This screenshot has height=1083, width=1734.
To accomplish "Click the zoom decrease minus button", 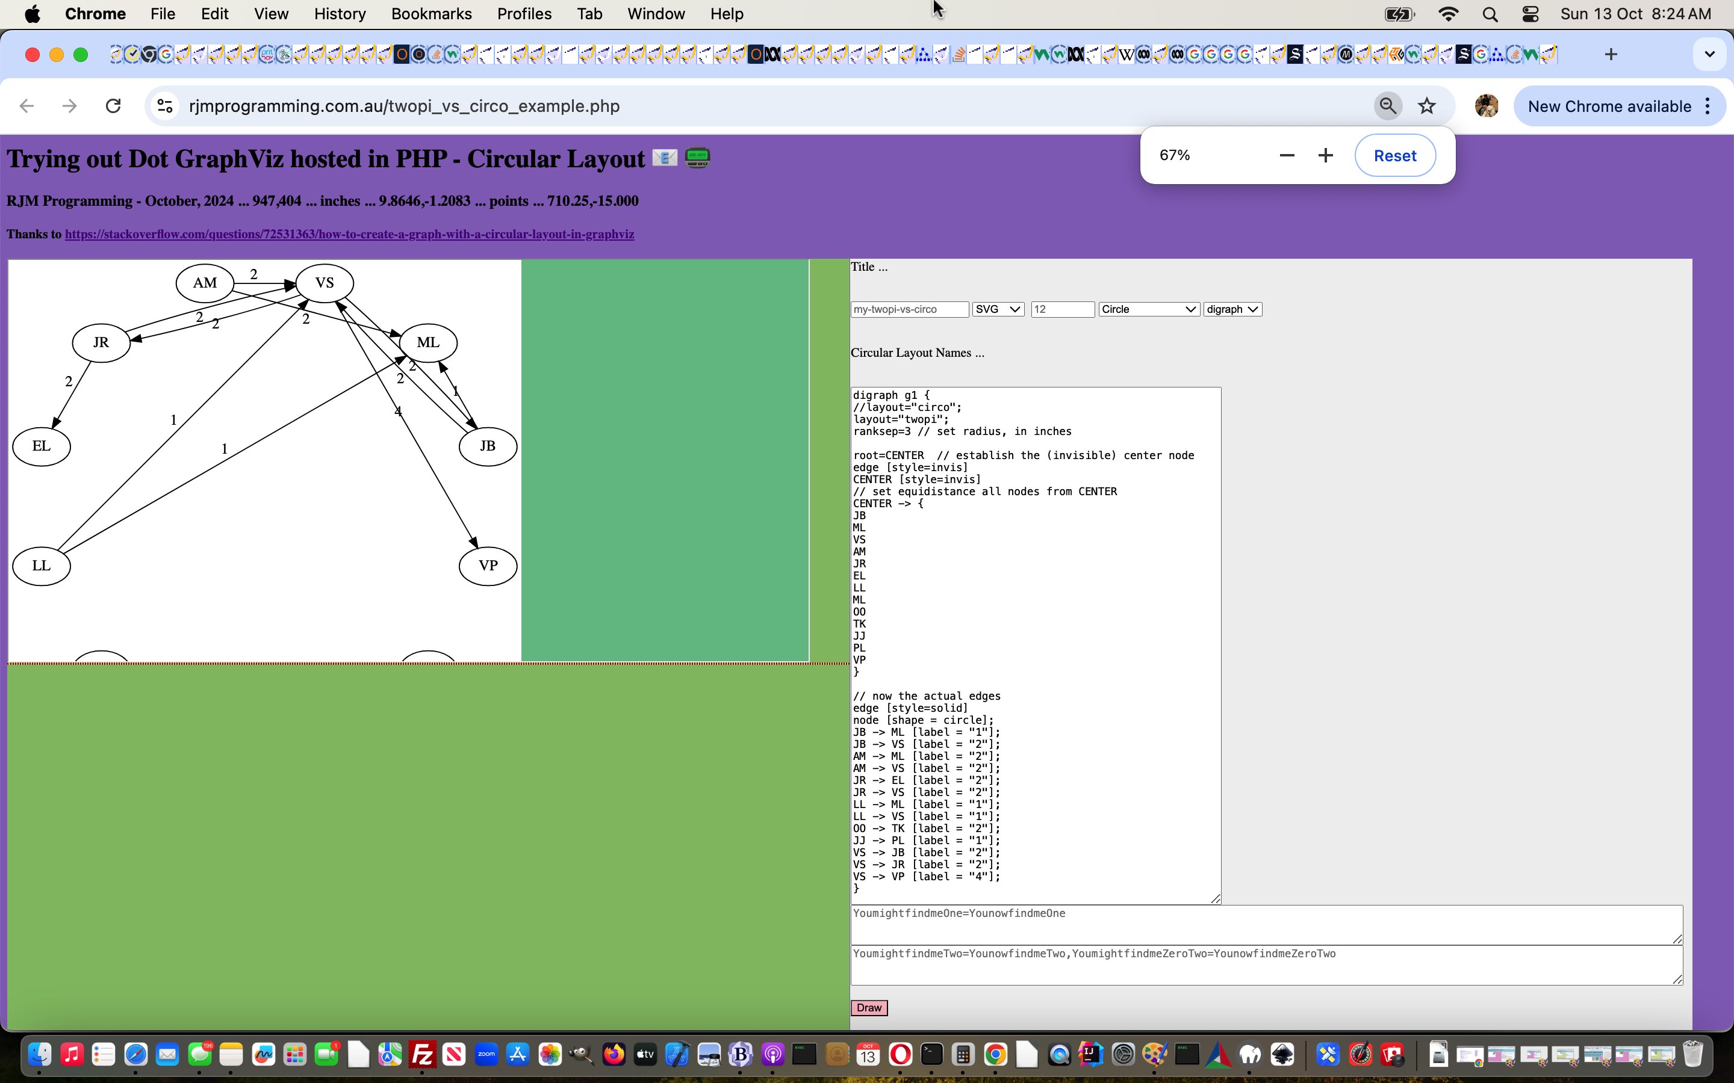I will pos(1286,155).
